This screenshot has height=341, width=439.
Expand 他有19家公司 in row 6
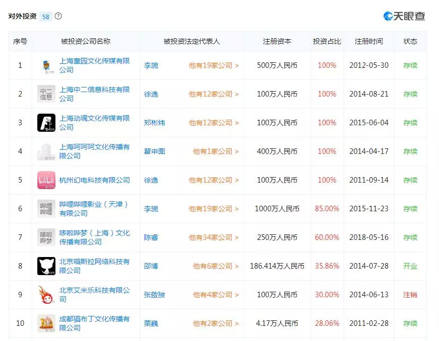214,209
